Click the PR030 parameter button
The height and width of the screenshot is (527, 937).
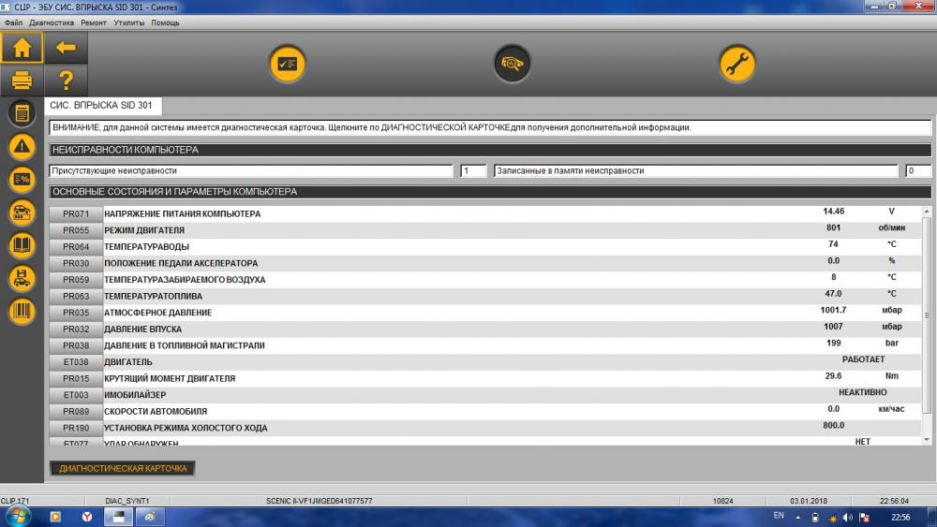click(76, 263)
